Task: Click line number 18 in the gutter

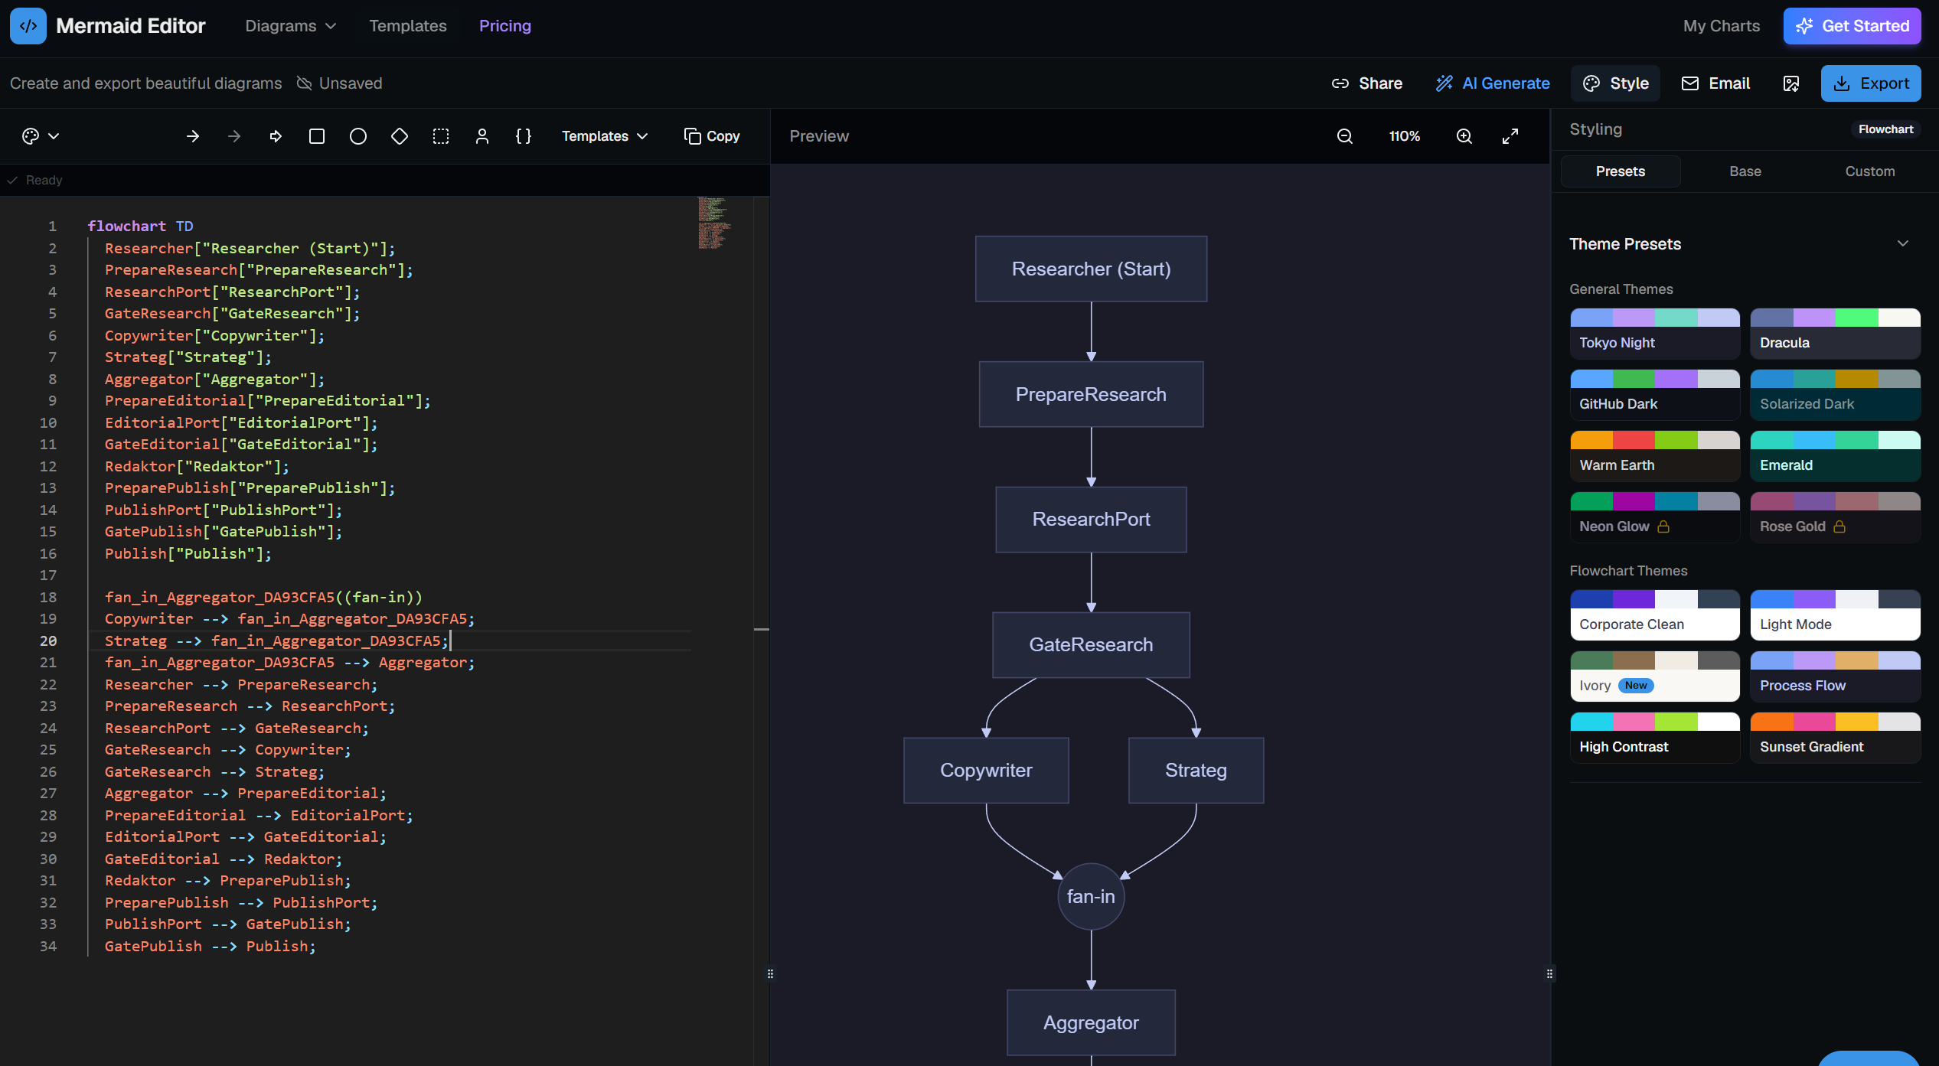Action: tap(48, 597)
